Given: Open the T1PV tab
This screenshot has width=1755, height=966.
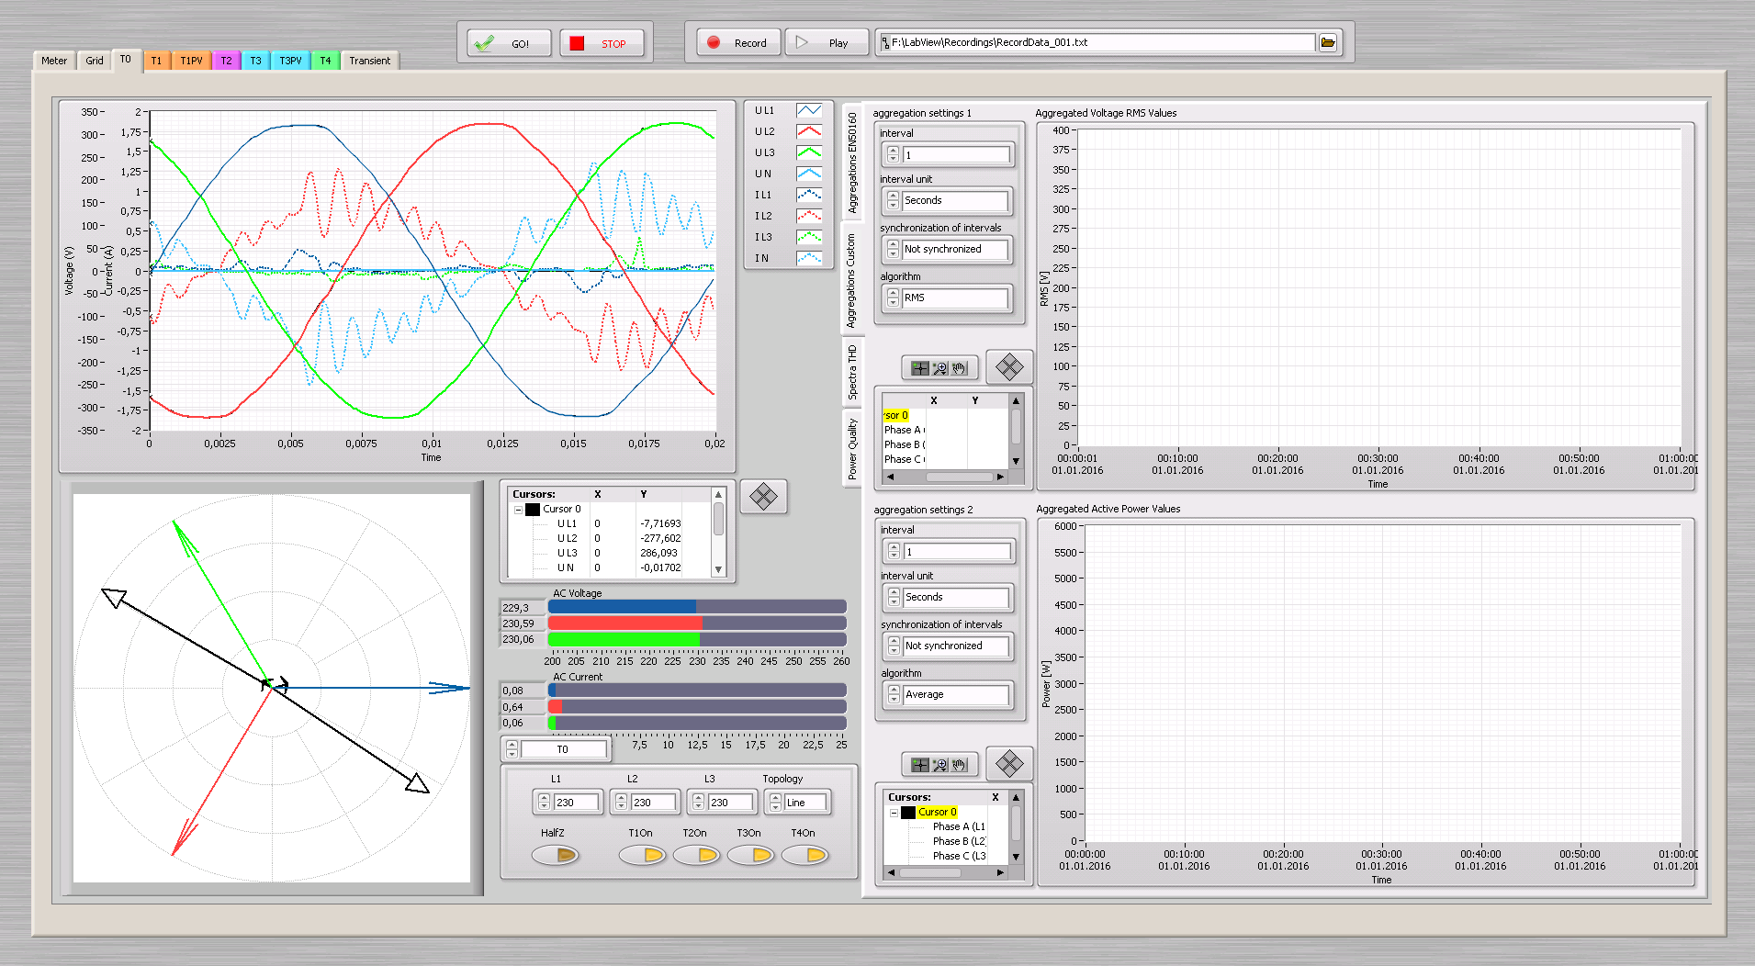Looking at the screenshot, I should (191, 61).
